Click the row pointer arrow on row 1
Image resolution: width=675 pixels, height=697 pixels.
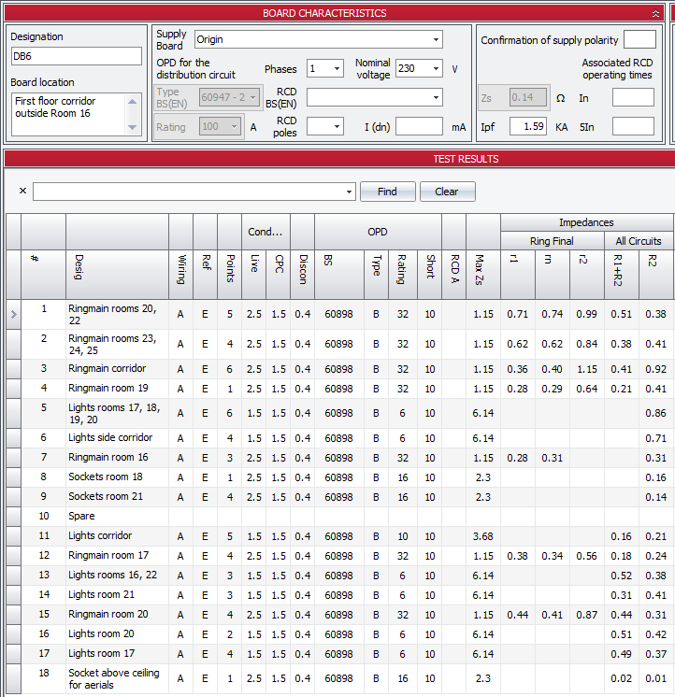[x=13, y=314]
